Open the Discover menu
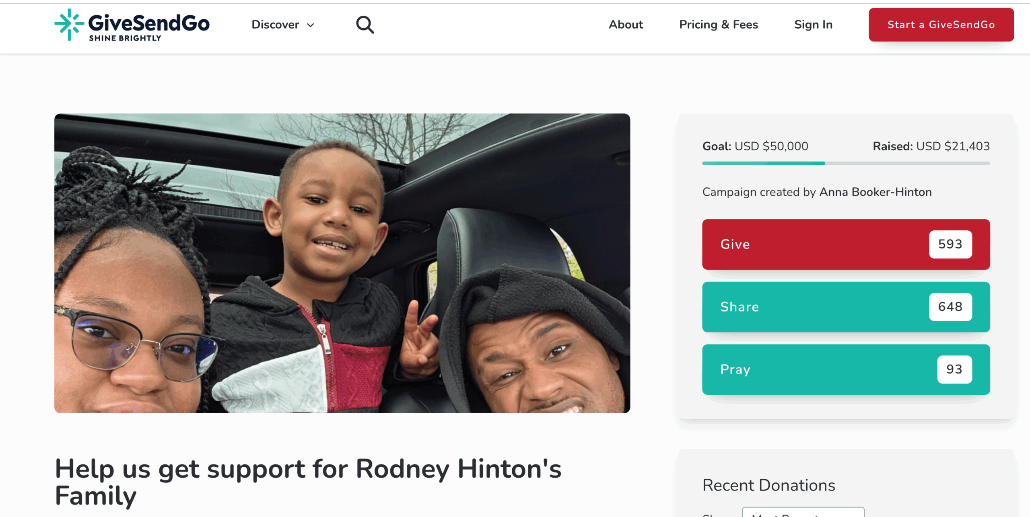The image size is (1030, 517). click(x=282, y=25)
